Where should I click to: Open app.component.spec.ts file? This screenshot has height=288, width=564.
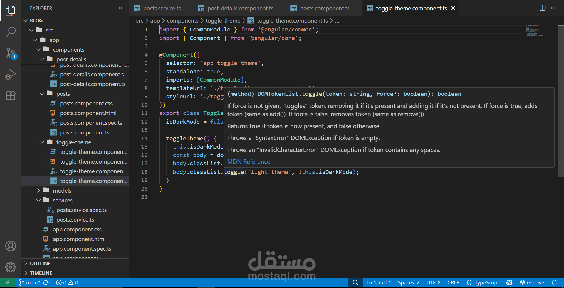(75, 249)
